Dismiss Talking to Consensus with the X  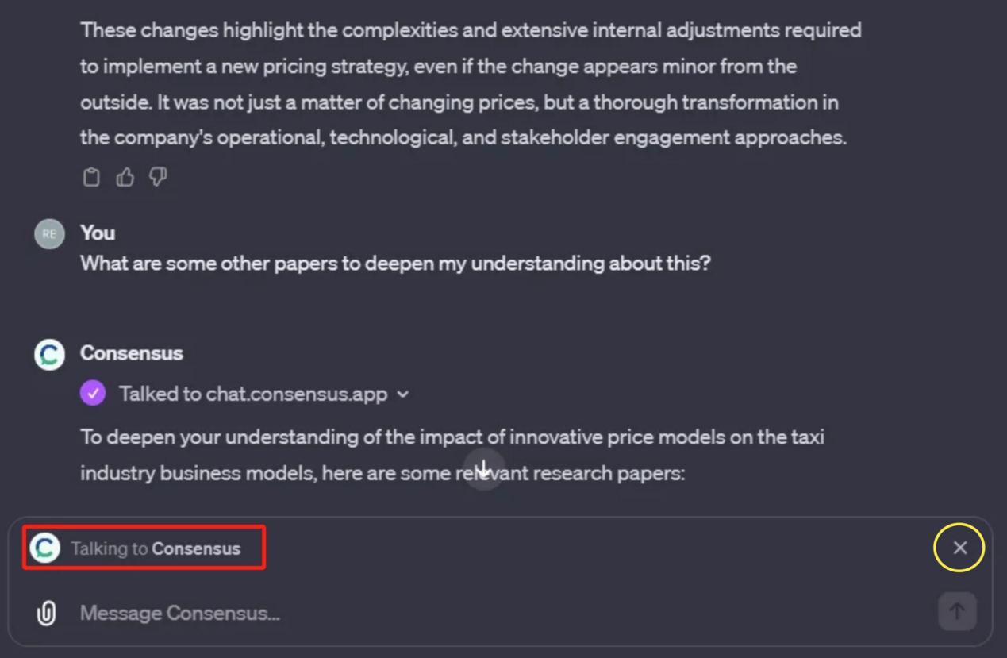point(959,548)
